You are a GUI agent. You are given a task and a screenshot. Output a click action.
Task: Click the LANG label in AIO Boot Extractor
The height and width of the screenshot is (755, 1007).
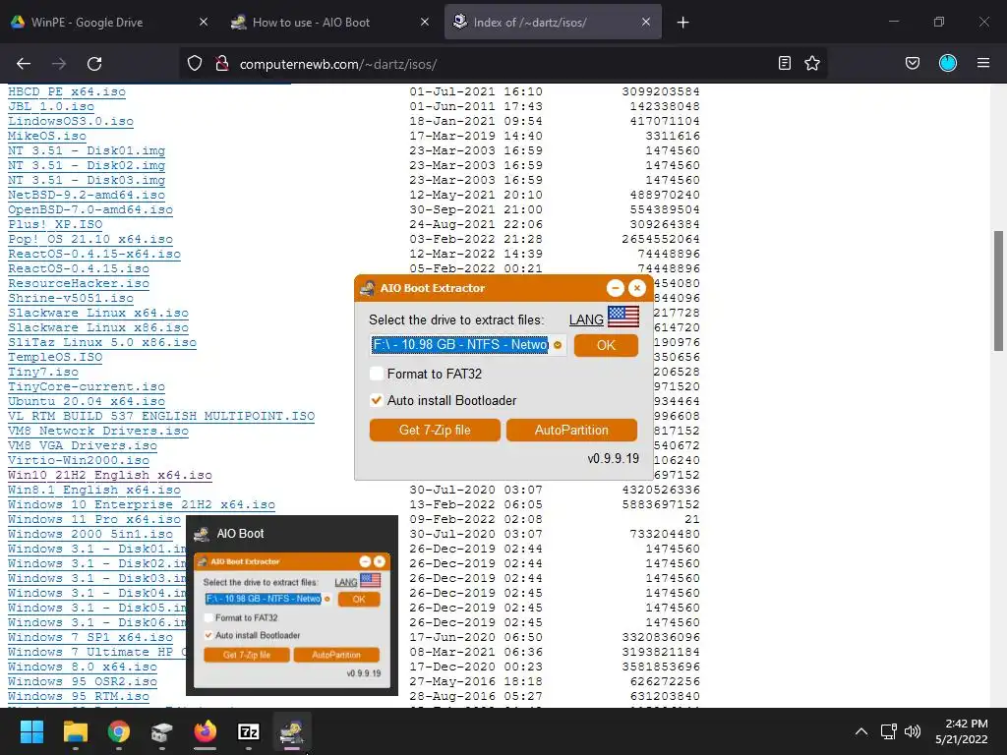[x=586, y=319]
